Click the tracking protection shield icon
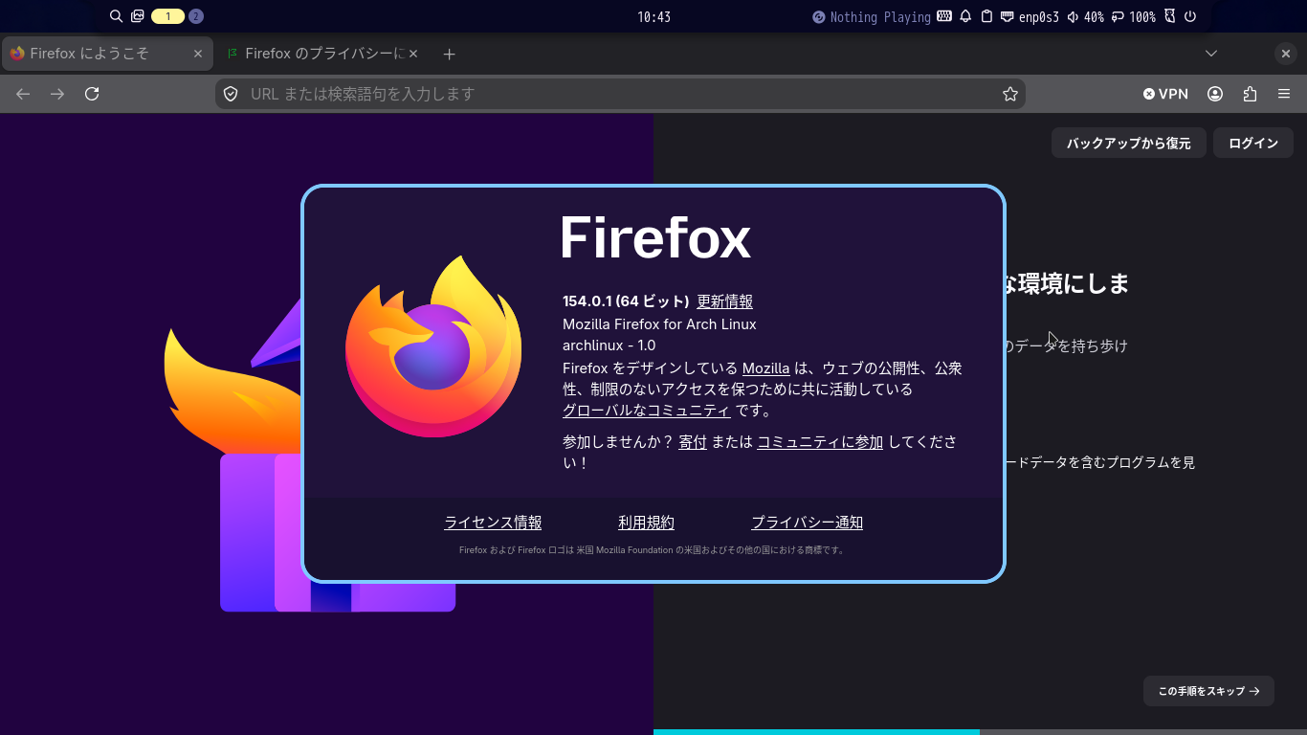 pyautogui.click(x=231, y=94)
